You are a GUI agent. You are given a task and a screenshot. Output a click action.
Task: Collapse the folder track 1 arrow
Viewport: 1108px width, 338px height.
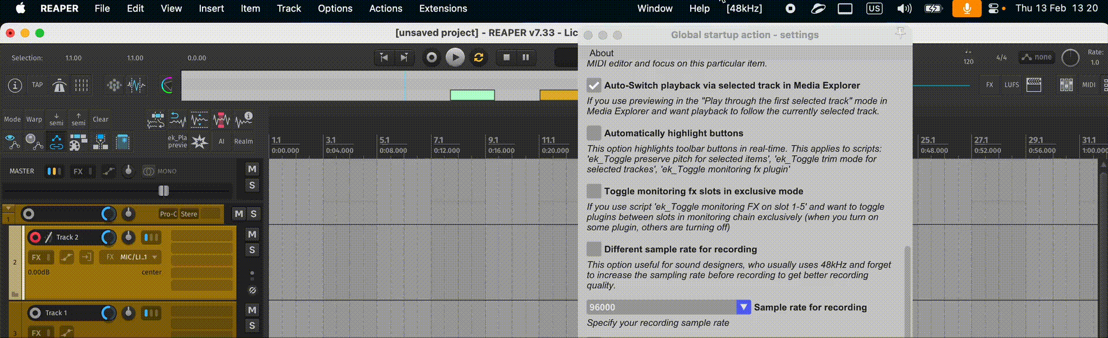click(9, 208)
